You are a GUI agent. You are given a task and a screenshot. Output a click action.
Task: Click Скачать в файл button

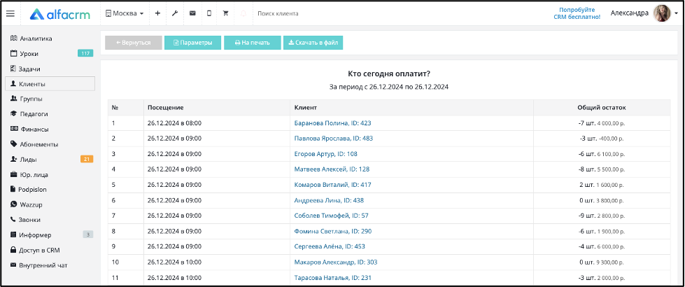(313, 43)
